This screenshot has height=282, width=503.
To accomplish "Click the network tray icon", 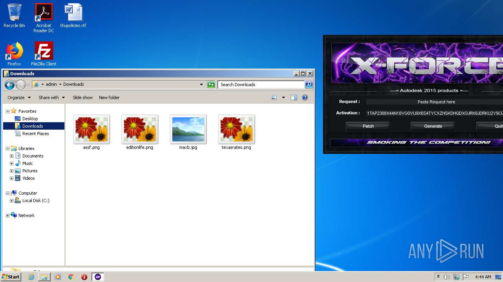I will click(456, 277).
